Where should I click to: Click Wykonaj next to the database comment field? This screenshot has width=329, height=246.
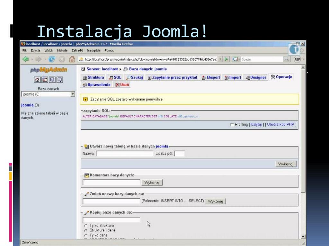(x=152, y=183)
